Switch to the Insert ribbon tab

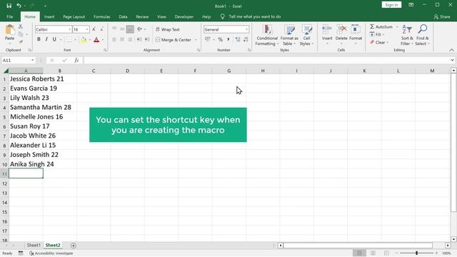[x=49, y=16]
